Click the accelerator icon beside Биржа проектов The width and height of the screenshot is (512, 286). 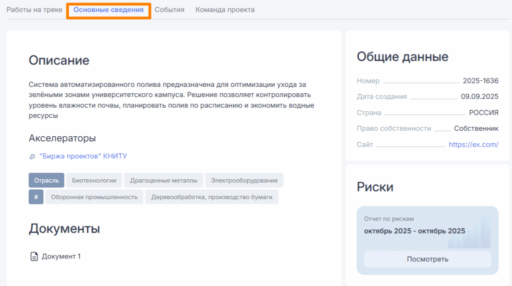point(32,156)
